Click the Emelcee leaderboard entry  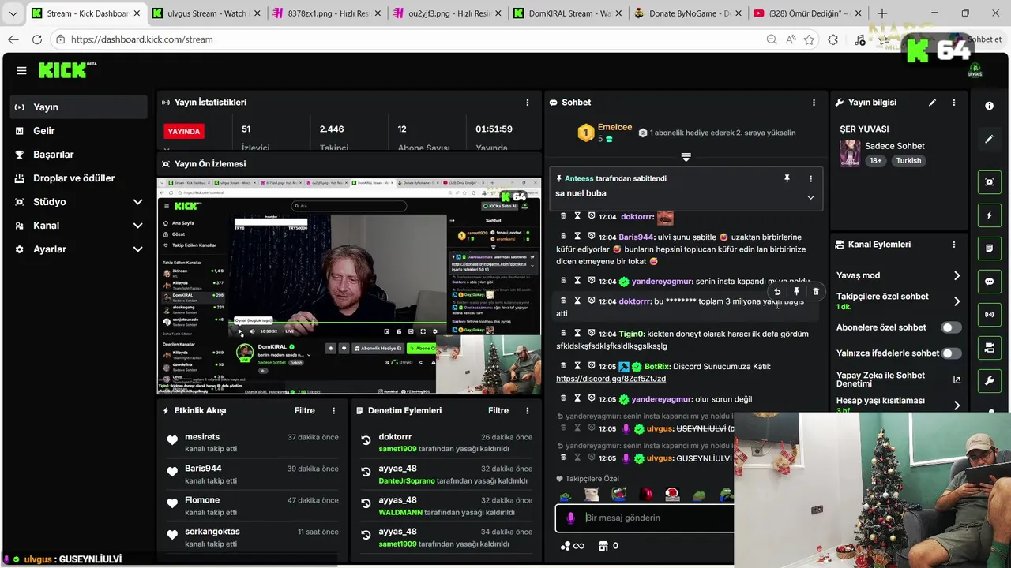click(x=606, y=132)
